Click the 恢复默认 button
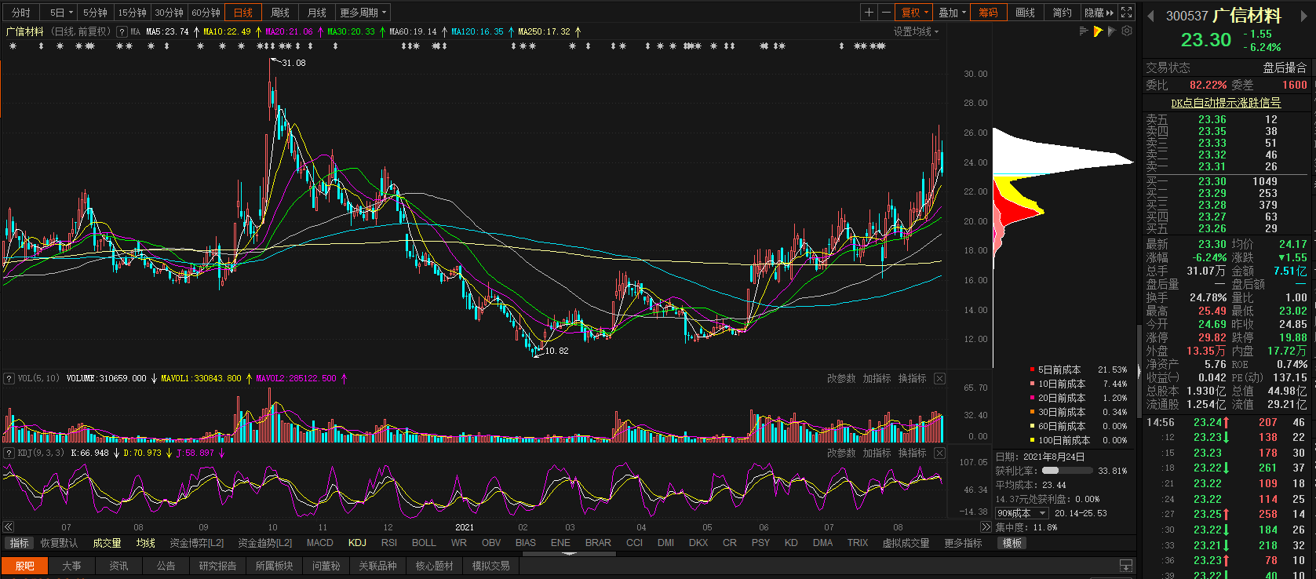The image size is (1316, 579). [x=59, y=543]
